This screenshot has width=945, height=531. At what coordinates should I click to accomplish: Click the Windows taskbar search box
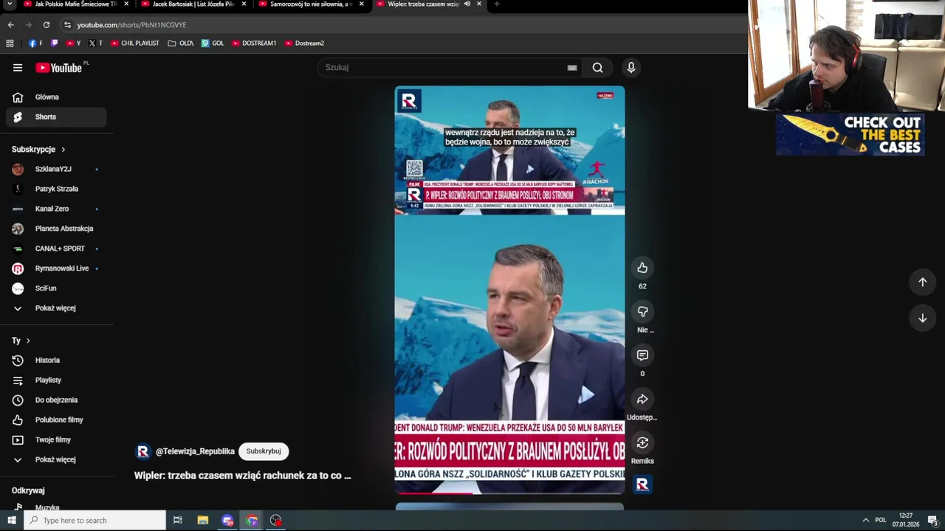(x=94, y=521)
